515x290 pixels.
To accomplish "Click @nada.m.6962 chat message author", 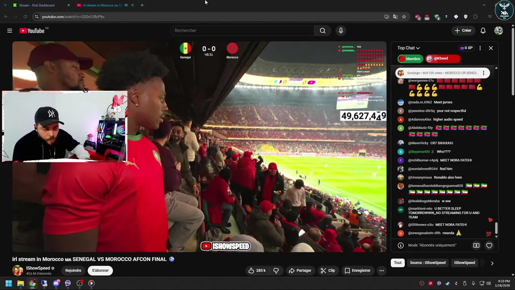I will point(420,102).
